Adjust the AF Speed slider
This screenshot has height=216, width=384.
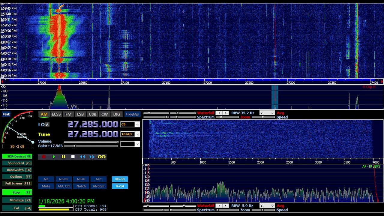pyautogui.click(x=263, y=210)
